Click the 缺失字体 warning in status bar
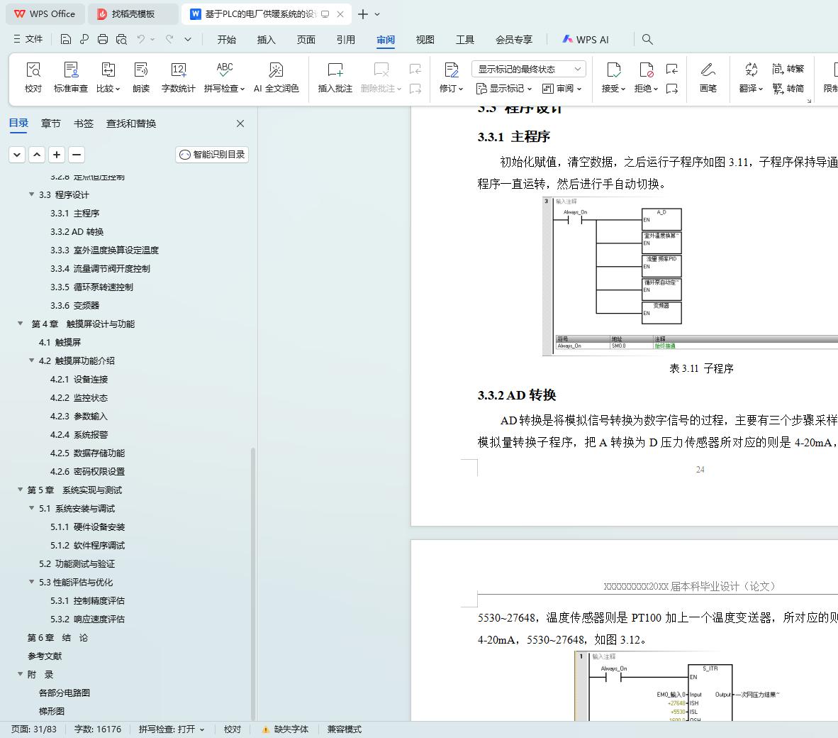Image resolution: width=838 pixels, height=738 pixels. [x=286, y=729]
